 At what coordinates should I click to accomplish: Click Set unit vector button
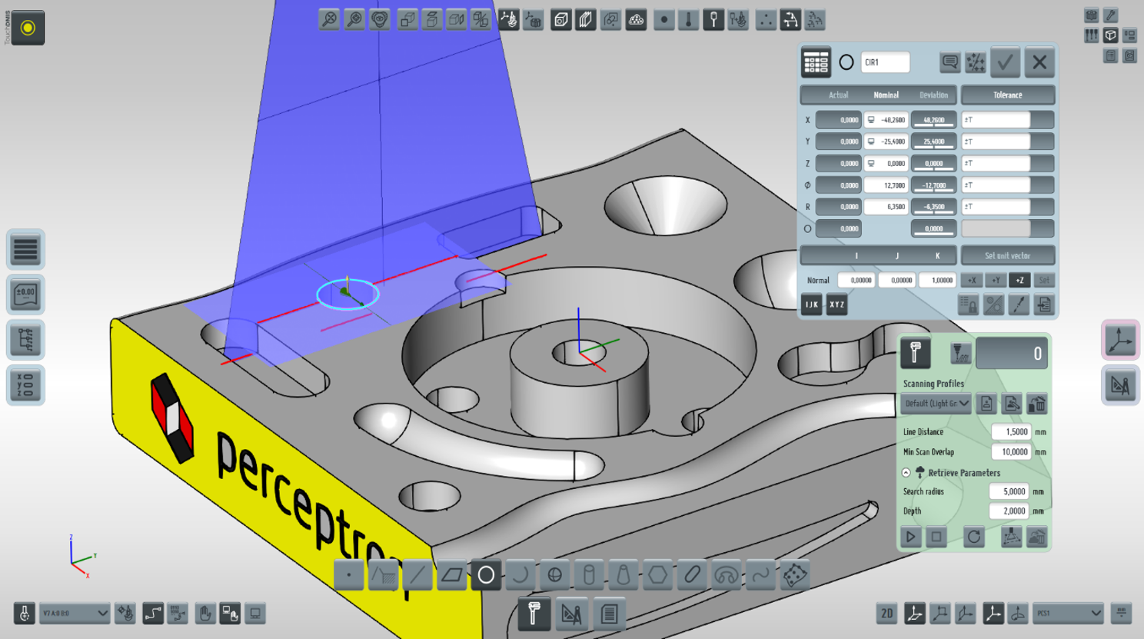1008,256
